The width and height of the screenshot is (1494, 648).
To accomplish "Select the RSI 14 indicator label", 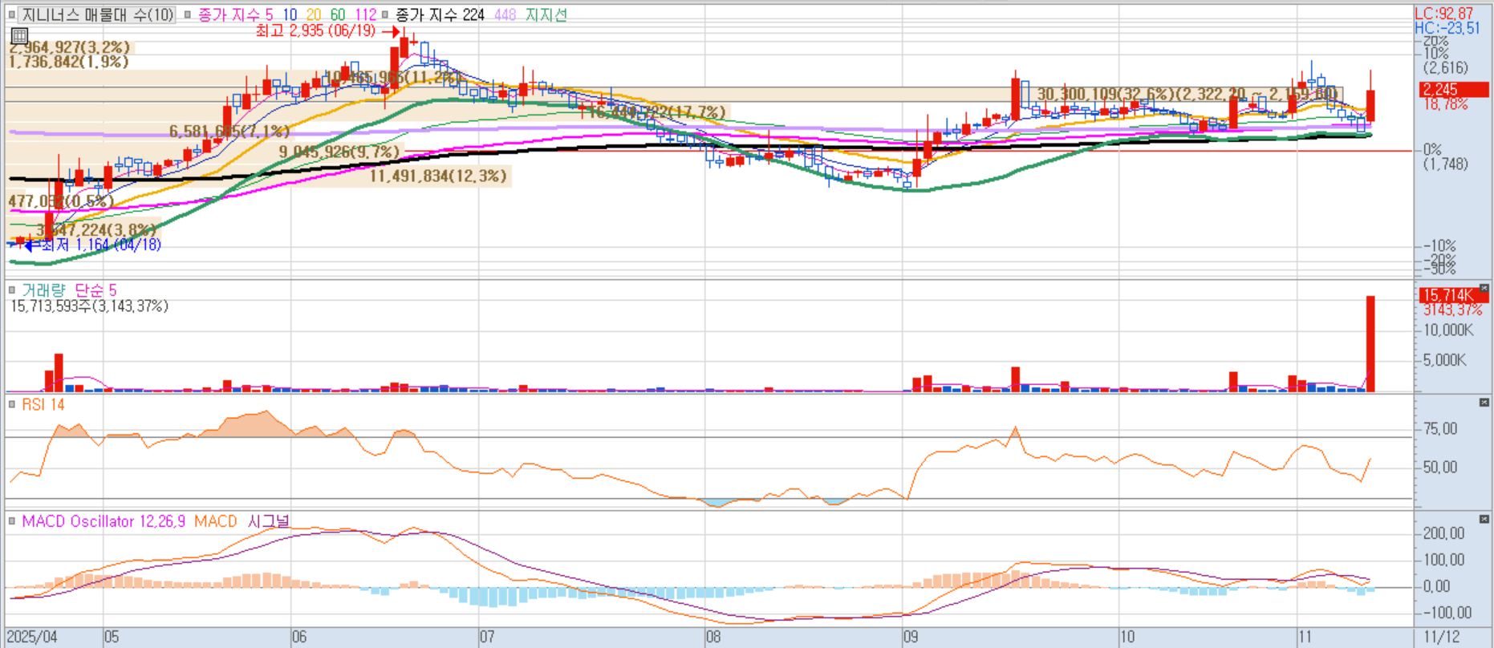I will pos(43,405).
